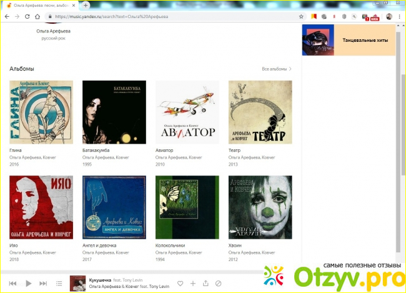Click the shield extension icon

coord(344,17)
